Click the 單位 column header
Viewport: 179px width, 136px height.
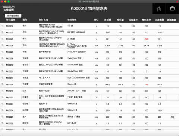tap(96, 20)
